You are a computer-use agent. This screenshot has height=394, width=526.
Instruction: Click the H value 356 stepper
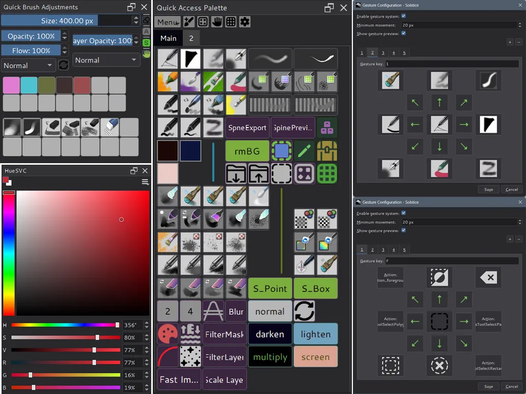click(147, 325)
